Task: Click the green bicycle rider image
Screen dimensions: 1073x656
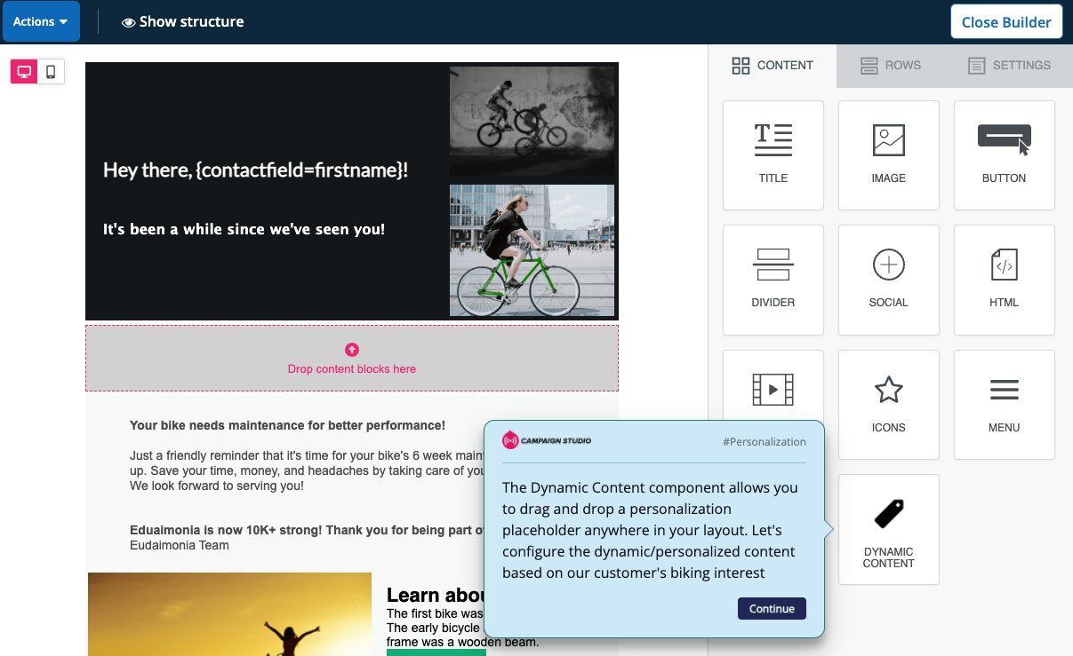Action: pos(532,250)
